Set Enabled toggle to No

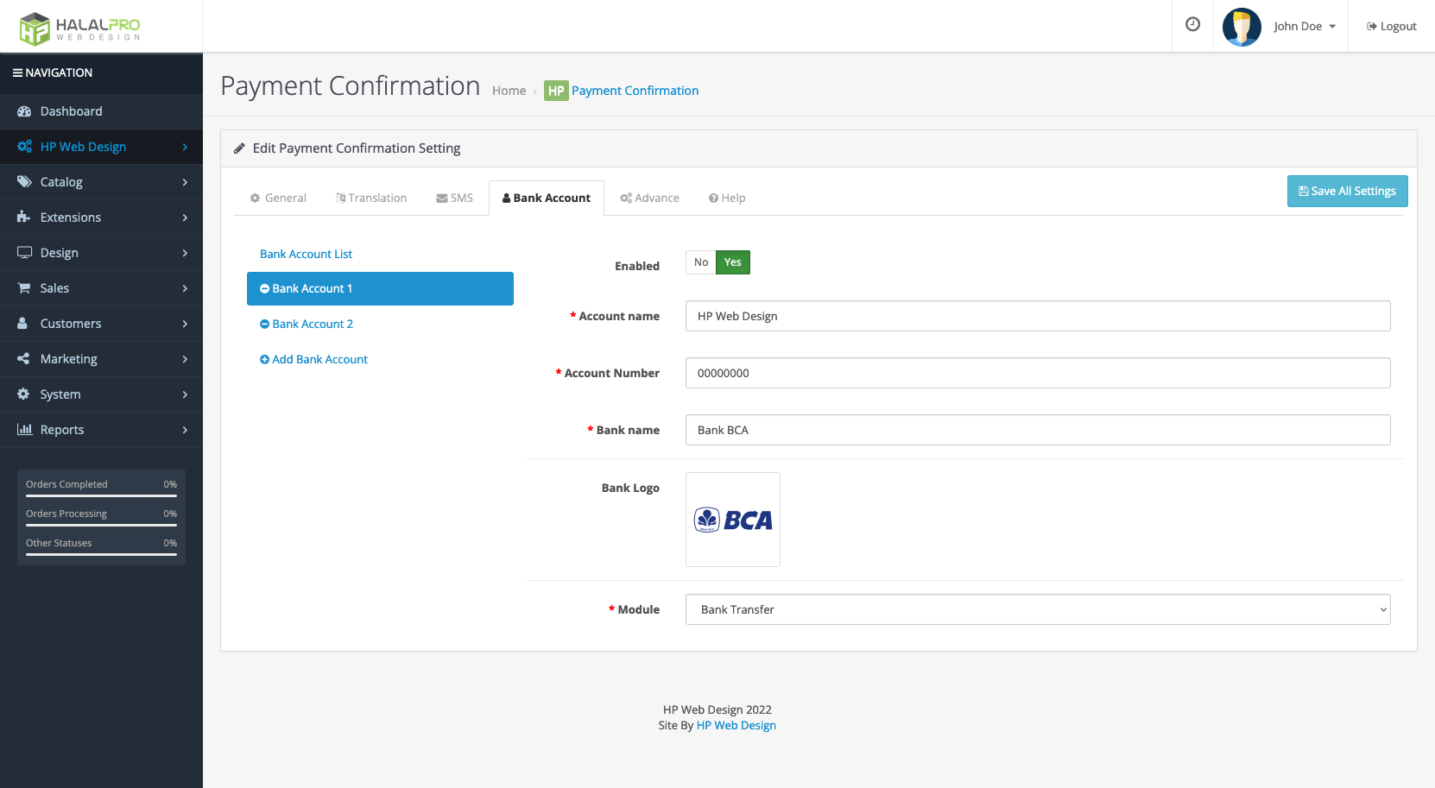701,262
